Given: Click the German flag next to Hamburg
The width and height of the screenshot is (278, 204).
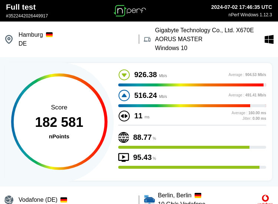Looking at the screenshot, I should click(49, 34).
